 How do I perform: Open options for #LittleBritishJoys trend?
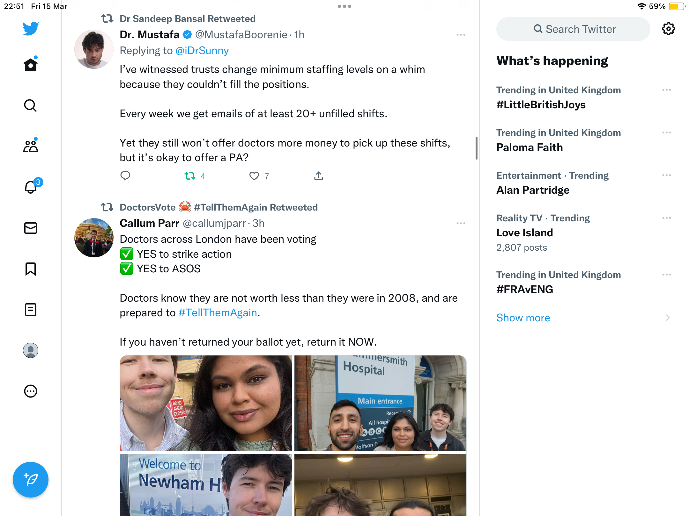pos(667,90)
